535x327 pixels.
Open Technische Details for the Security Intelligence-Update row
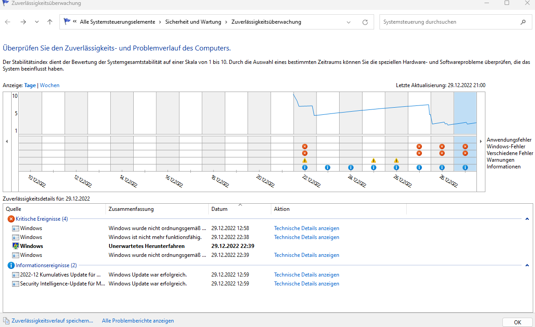pyautogui.click(x=307, y=284)
